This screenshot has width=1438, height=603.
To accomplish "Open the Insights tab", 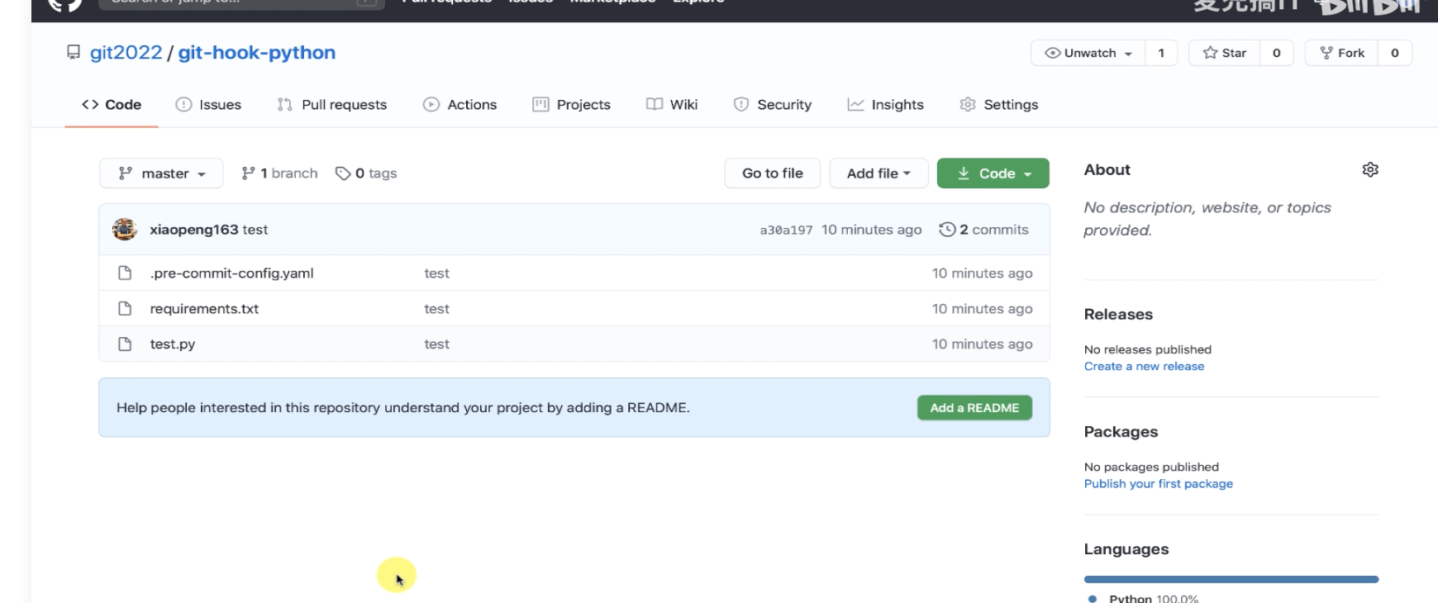I will click(x=886, y=105).
